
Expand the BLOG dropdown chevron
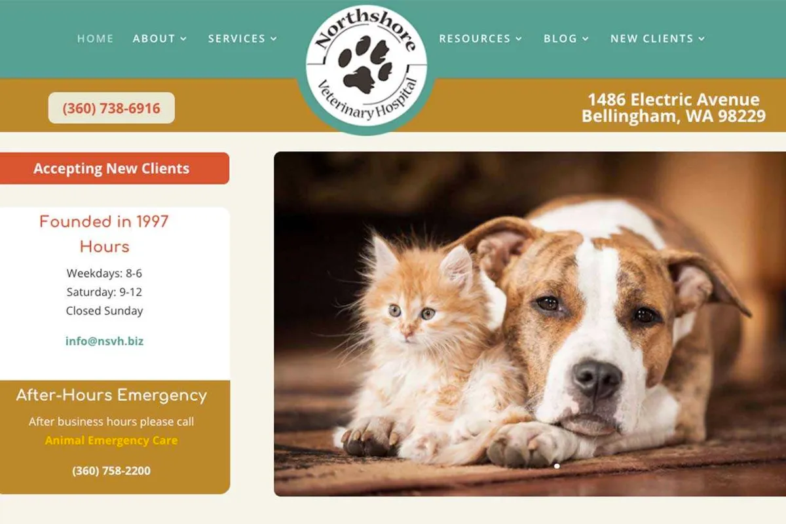586,39
